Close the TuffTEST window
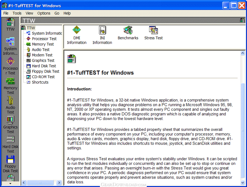 click(242, 6)
